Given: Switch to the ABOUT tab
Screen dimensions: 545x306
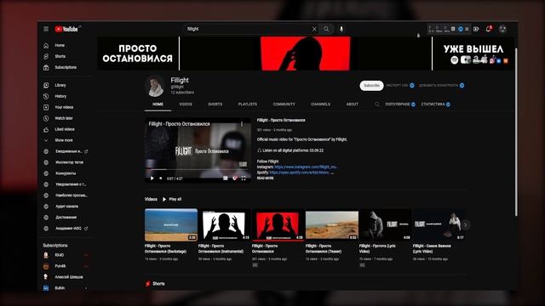Looking at the screenshot, I should pos(352,104).
